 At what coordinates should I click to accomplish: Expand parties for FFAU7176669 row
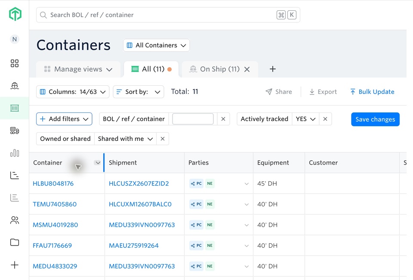247,246
